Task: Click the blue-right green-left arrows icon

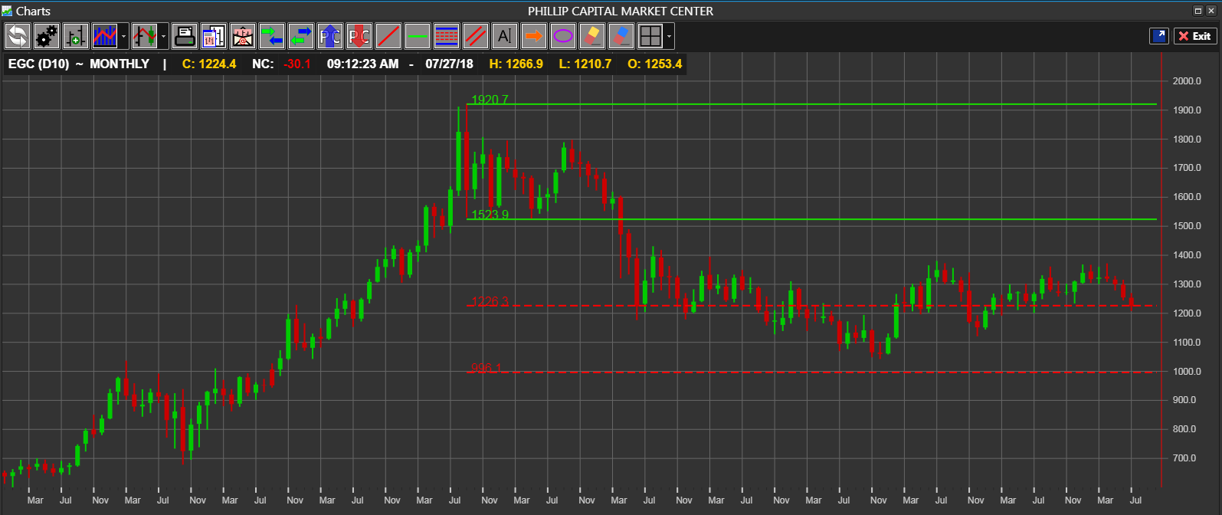Action: coord(301,36)
